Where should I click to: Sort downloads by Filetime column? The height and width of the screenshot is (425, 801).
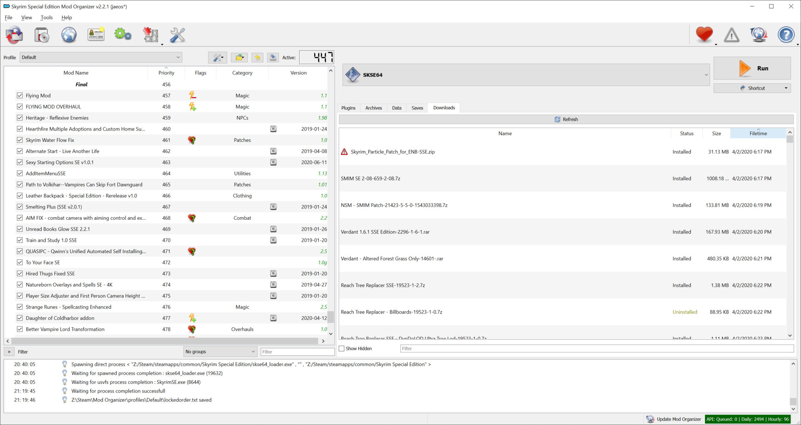click(x=758, y=133)
